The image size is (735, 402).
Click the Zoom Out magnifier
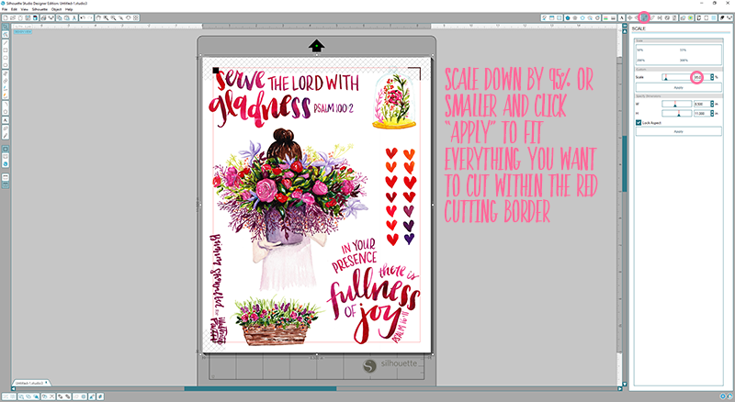pyautogui.click(x=113, y=17)
